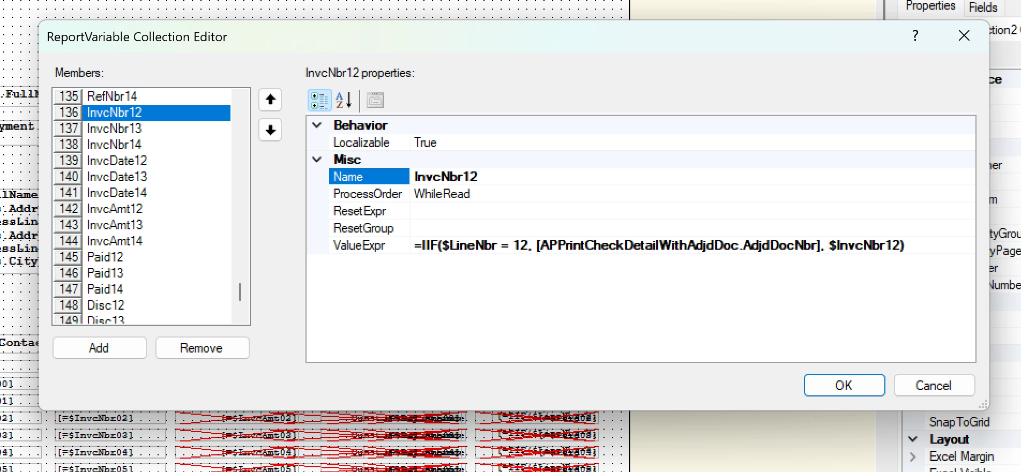The height and width of the screenshot is (472, 1021).
Task: Switch to Categorized property view
Action: [x=319, y=100]
